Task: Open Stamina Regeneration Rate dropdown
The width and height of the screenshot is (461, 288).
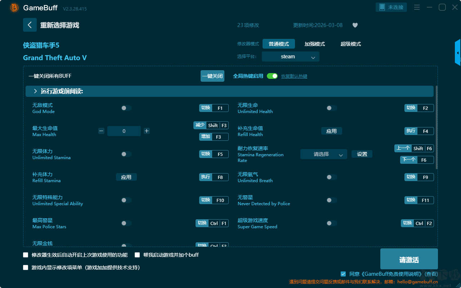Action: pos(324,154)
